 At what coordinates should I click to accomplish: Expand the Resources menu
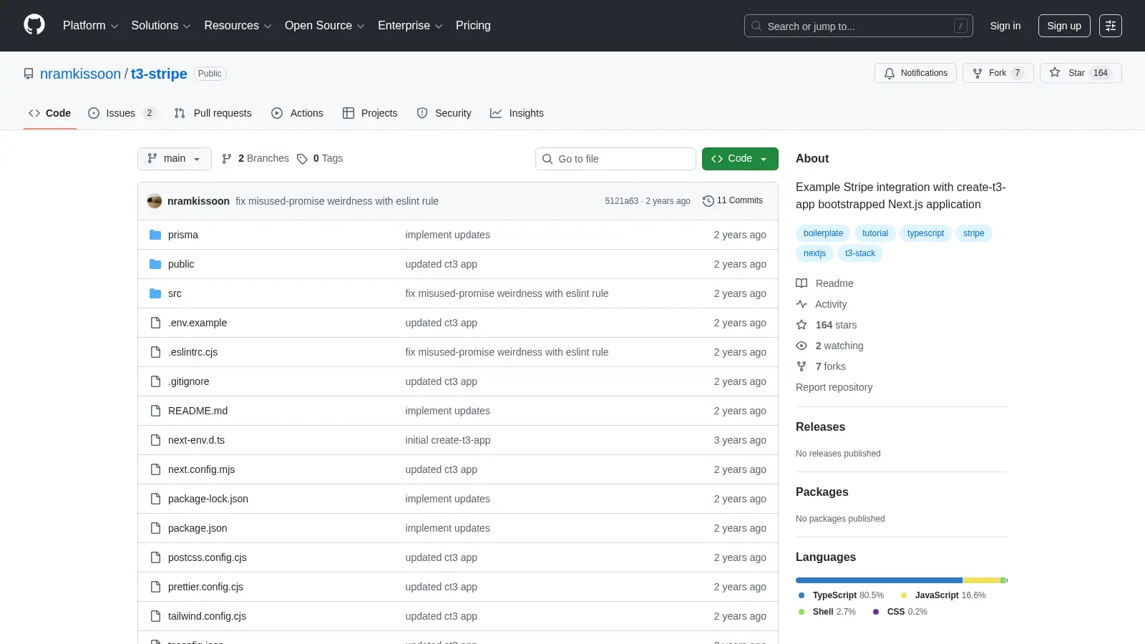[x=238, y=26]
